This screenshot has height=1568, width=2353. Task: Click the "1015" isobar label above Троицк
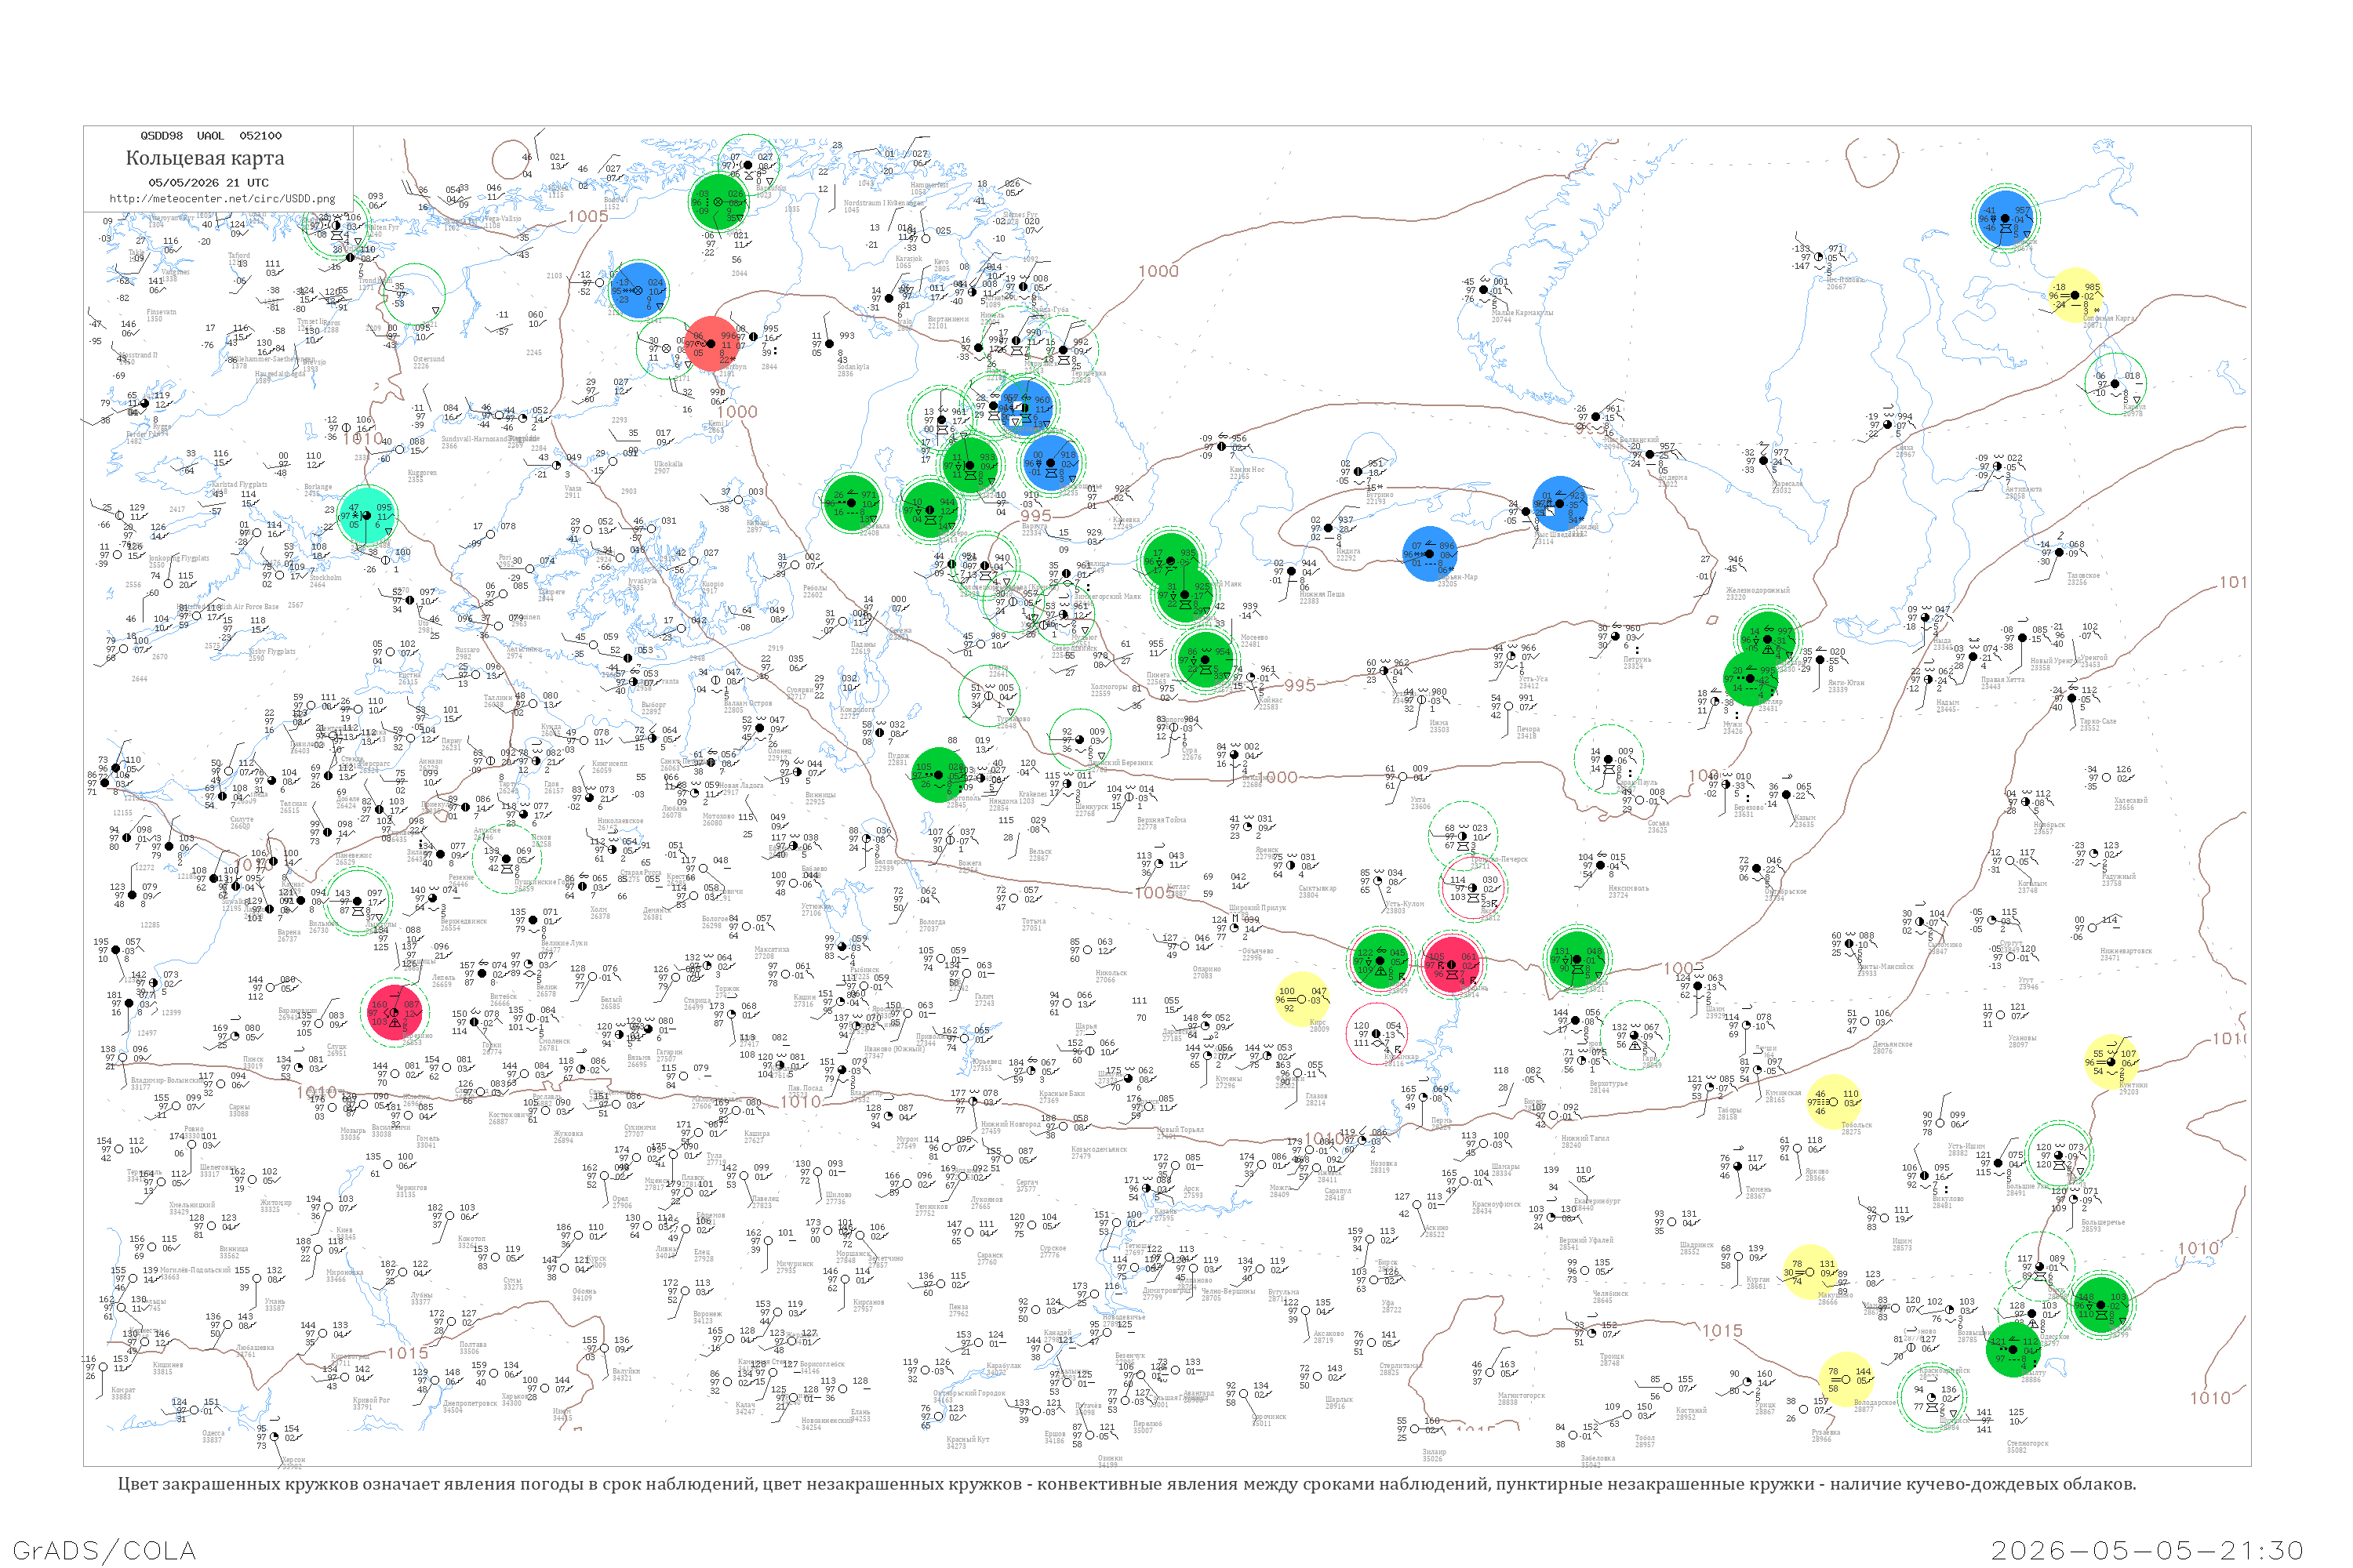click(x=1722, y=1331)
